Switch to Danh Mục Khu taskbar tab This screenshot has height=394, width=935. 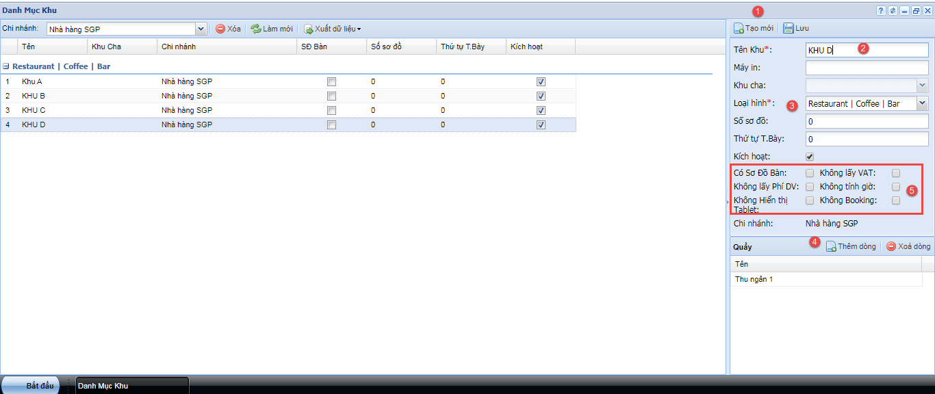(x=132, y=386)
